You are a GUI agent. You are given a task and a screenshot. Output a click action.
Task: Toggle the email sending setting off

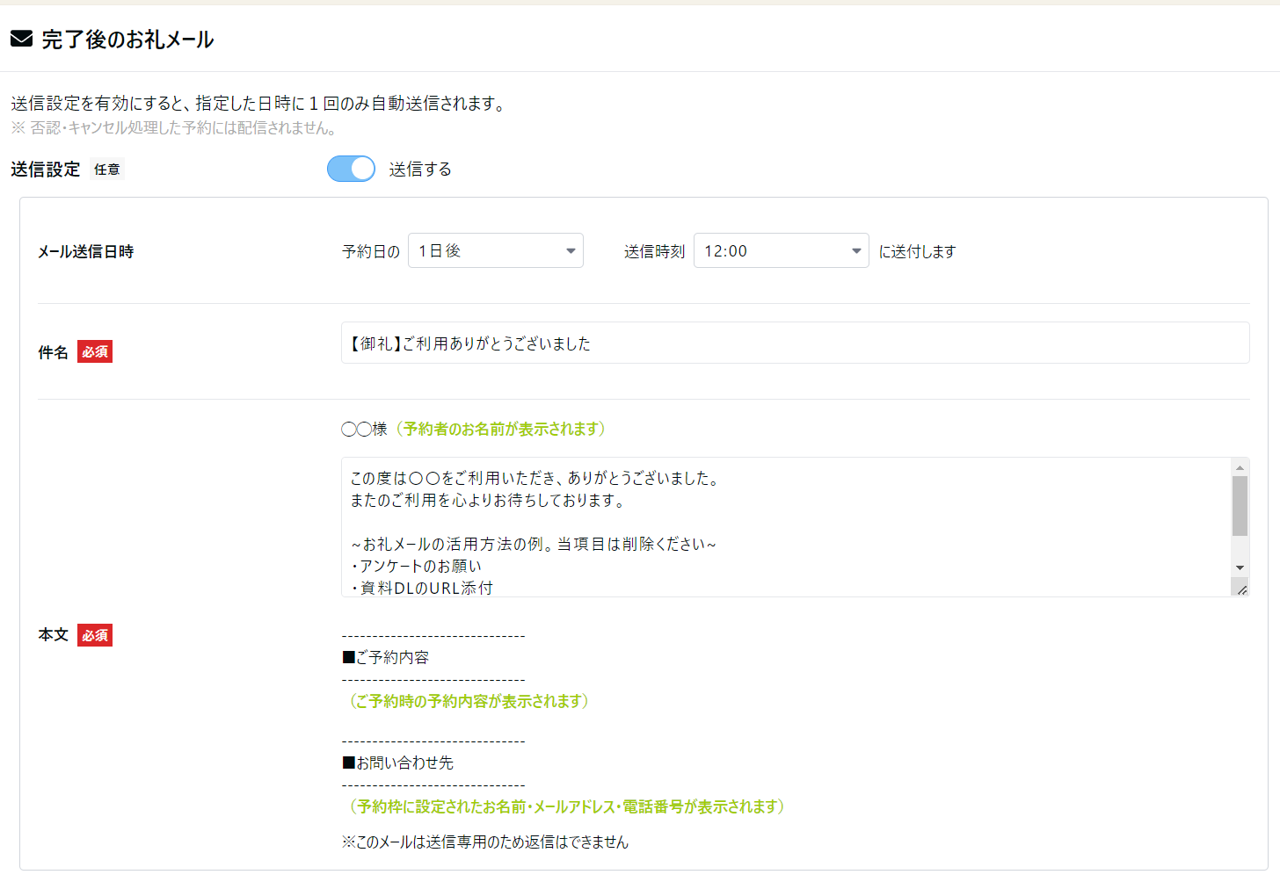tap(351, 169)
